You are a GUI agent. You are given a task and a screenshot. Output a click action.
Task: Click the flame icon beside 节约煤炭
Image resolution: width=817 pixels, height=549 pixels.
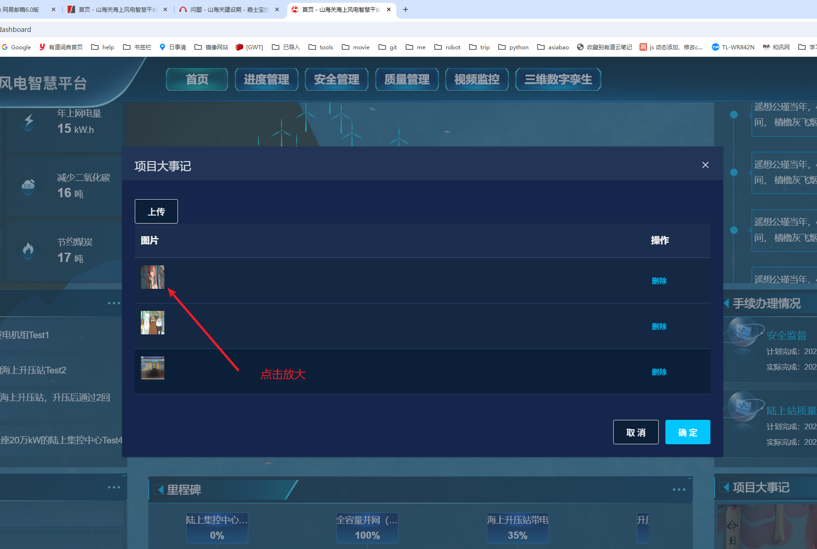(x=28, y=249)
